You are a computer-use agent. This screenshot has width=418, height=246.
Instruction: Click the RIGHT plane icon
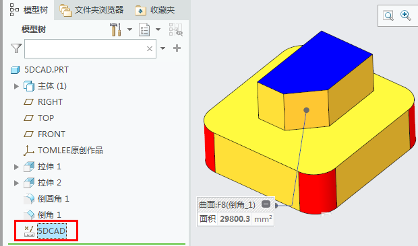coord(29,102)
